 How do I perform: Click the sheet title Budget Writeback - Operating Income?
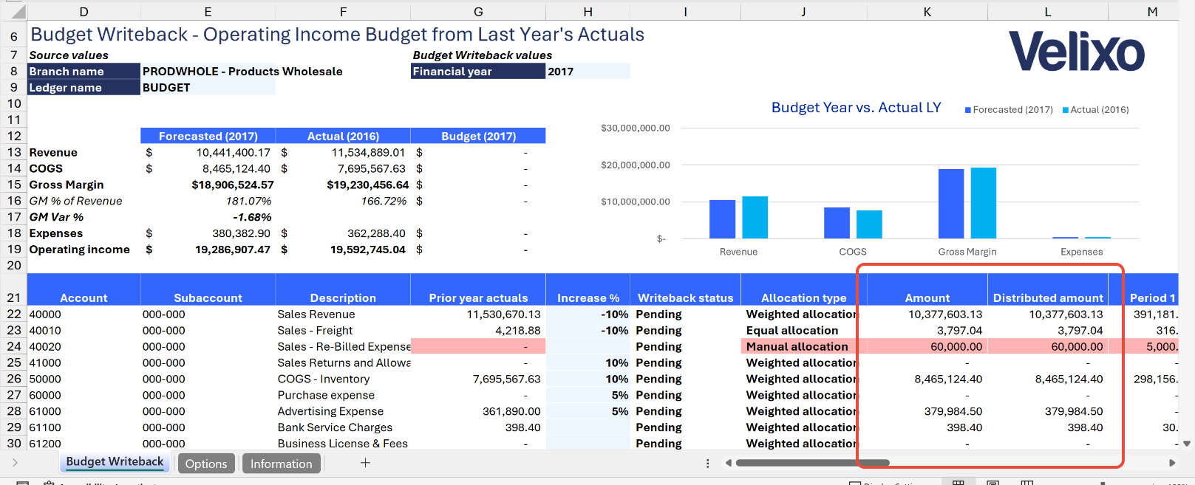337,35
